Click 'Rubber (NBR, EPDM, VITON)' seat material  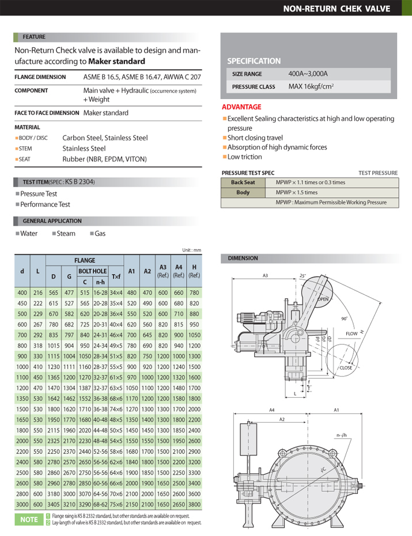pyautogui.click(x=104, y=159)
